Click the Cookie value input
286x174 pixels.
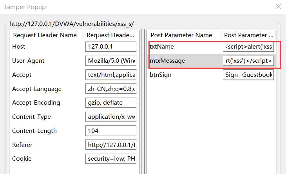click(110, 159)
